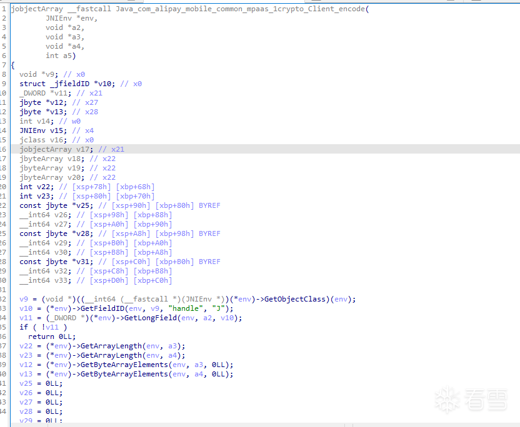Click the 'v28 = 0LL;' statement
The width and height of the screenshot is (520, 427).
41,411
